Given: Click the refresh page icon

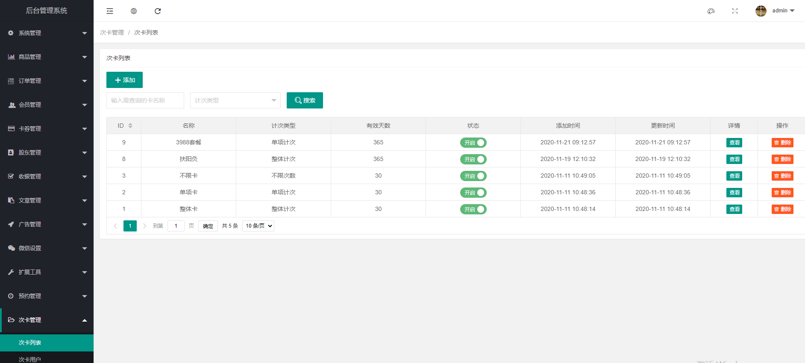Looking at the screenshot, I should 158,11.
